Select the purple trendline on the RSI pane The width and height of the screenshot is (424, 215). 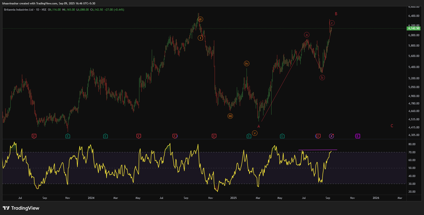318,150
